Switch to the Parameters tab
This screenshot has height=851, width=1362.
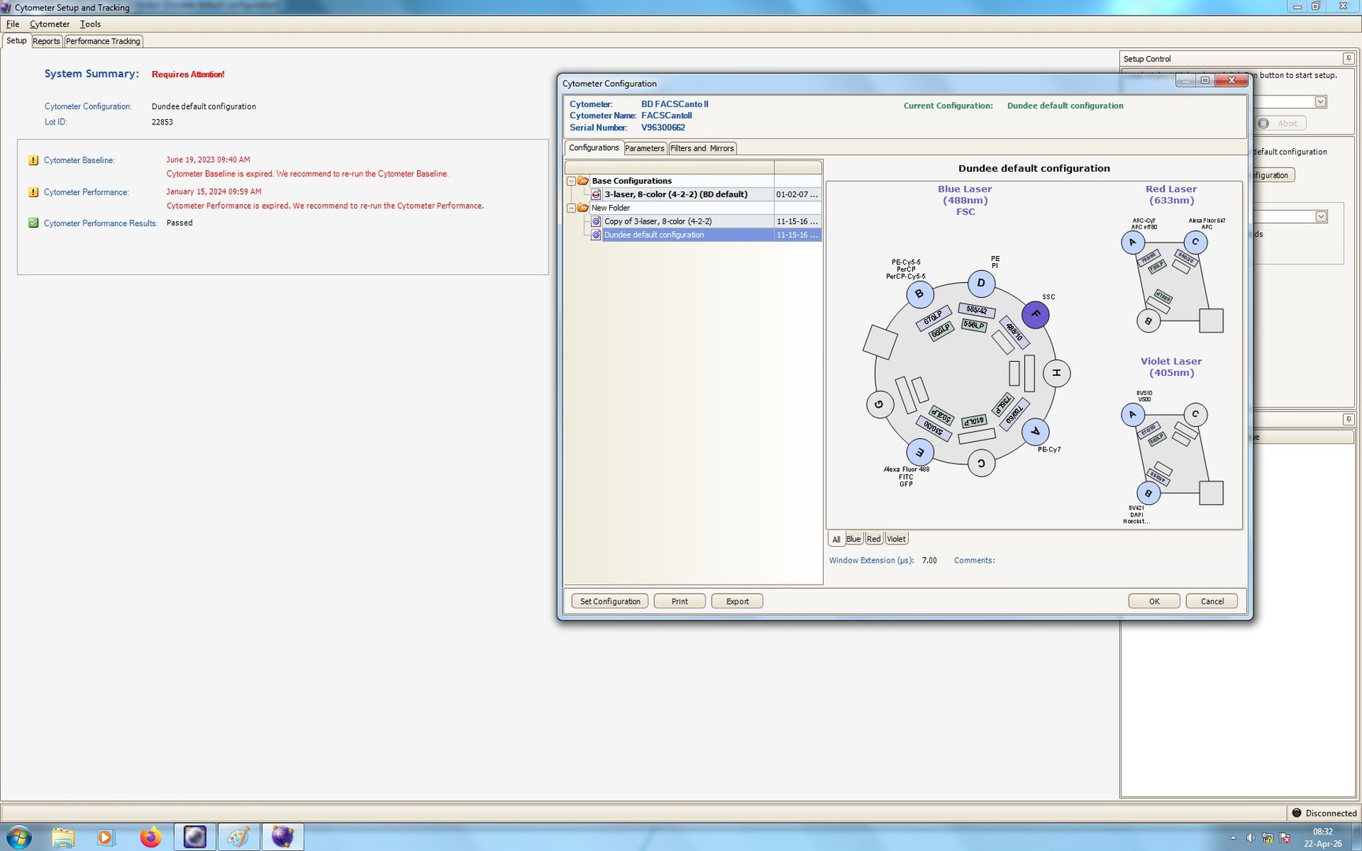[x=645, y=148]
